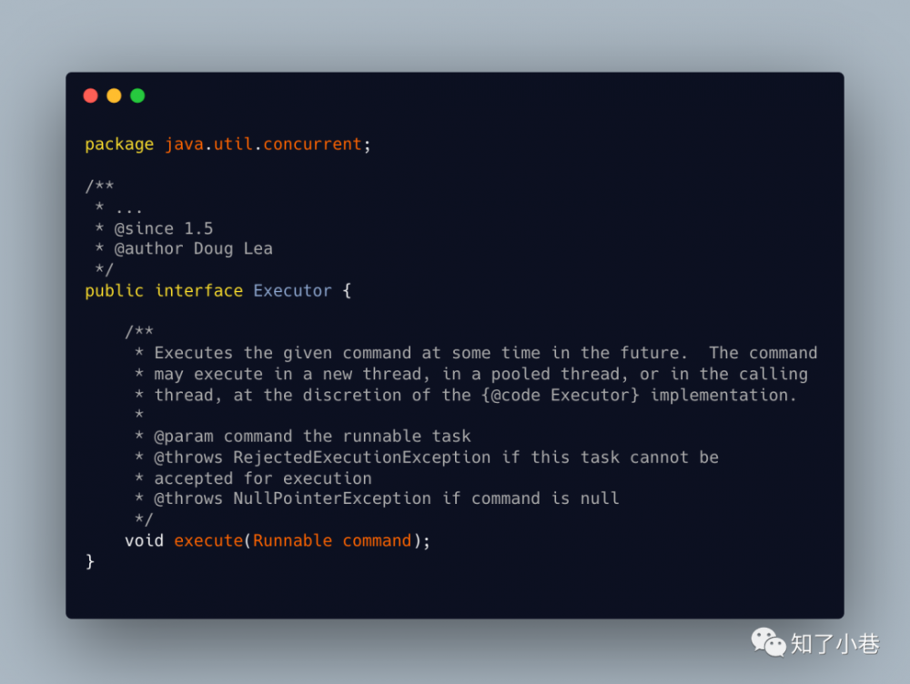Click the void return type keyword

click(144, 540)
